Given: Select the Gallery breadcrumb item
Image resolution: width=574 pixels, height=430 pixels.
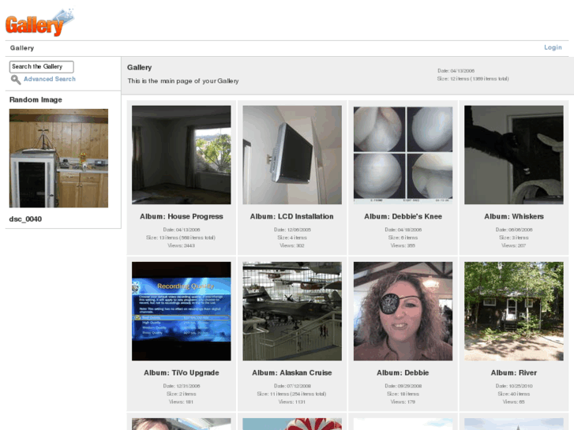Looking at the screenshot, I should click(22, 48).
